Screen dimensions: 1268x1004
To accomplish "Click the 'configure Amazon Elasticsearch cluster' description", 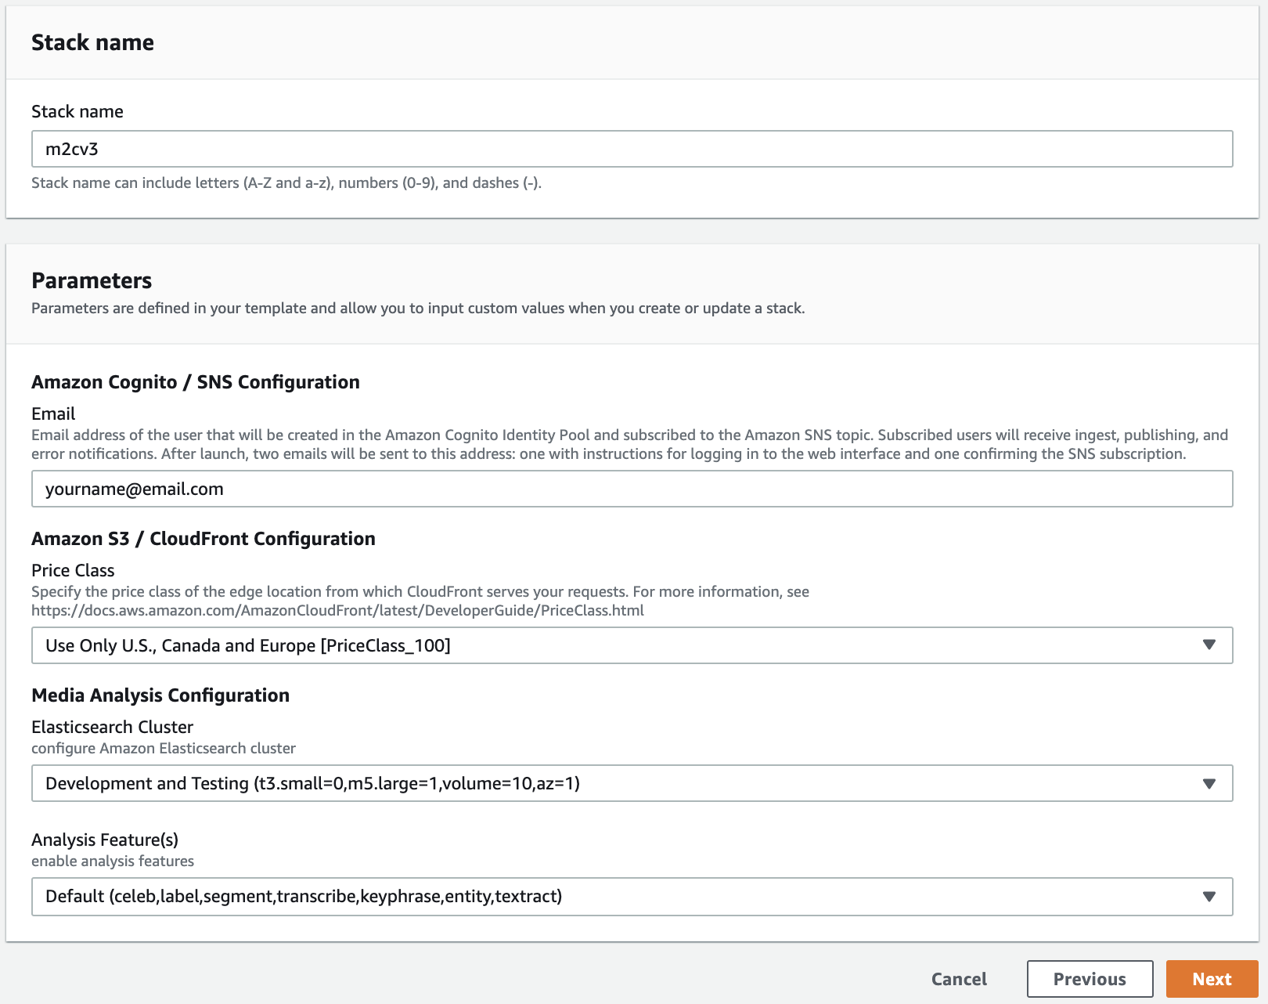I will coord(164,748).
